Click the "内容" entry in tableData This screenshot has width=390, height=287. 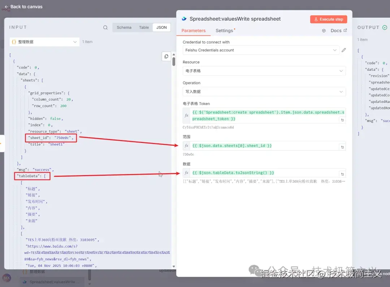point(31,208)
